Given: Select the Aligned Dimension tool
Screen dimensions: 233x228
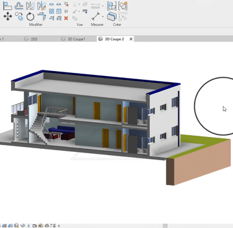Looking at the screenshot, I should pos(96,6).
